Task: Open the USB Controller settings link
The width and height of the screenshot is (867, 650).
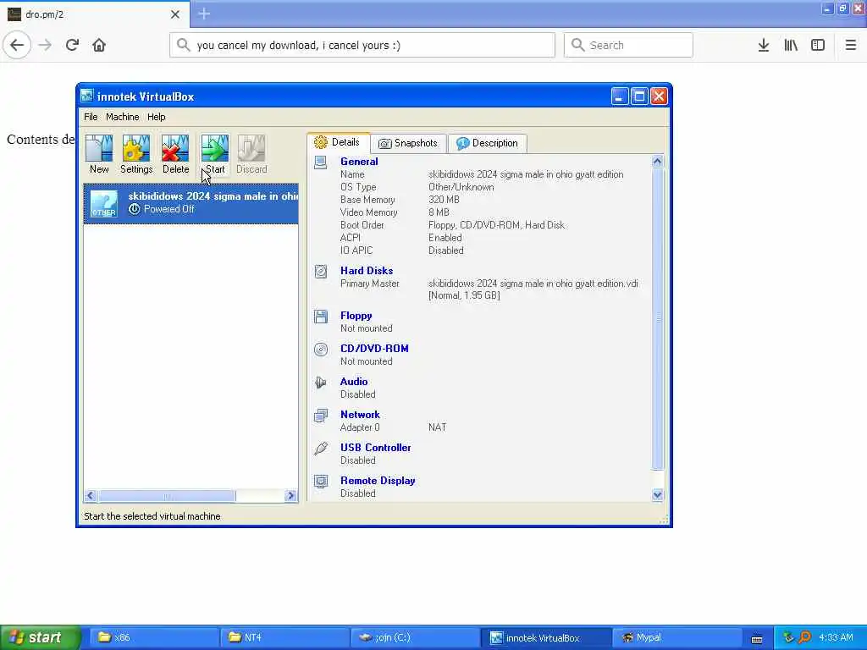Action: [375, 448]
